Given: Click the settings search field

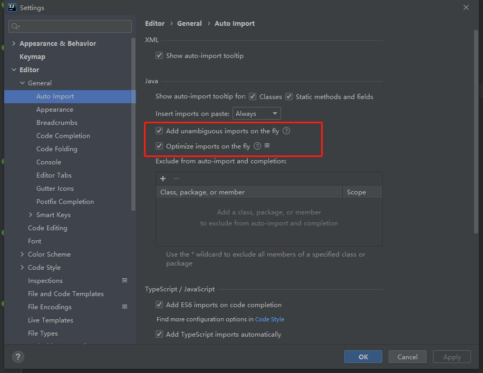Looking at the screenshot, I should click(70, 26).
